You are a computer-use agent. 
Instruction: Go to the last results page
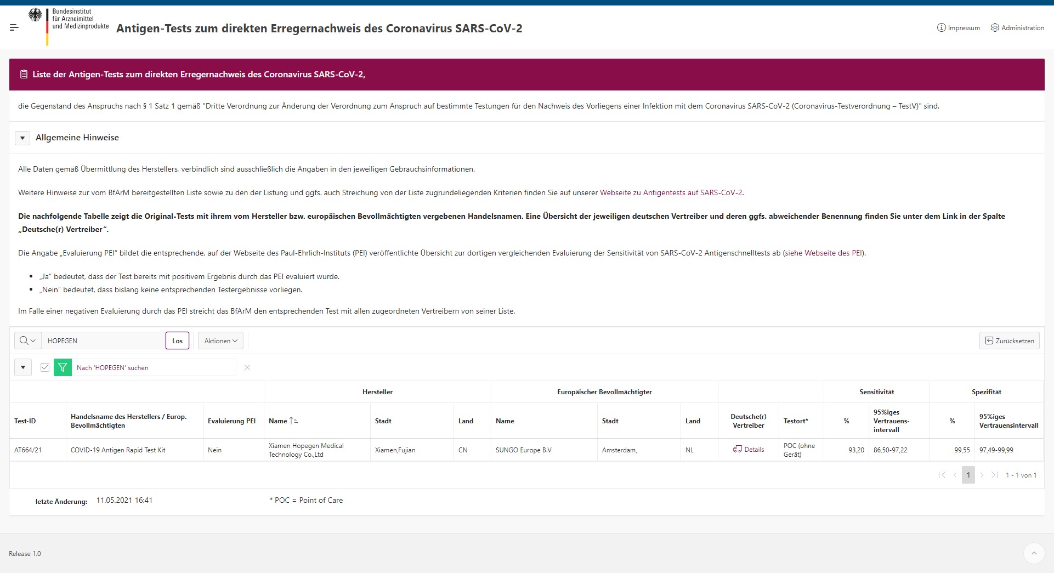[x=994, y=475]
